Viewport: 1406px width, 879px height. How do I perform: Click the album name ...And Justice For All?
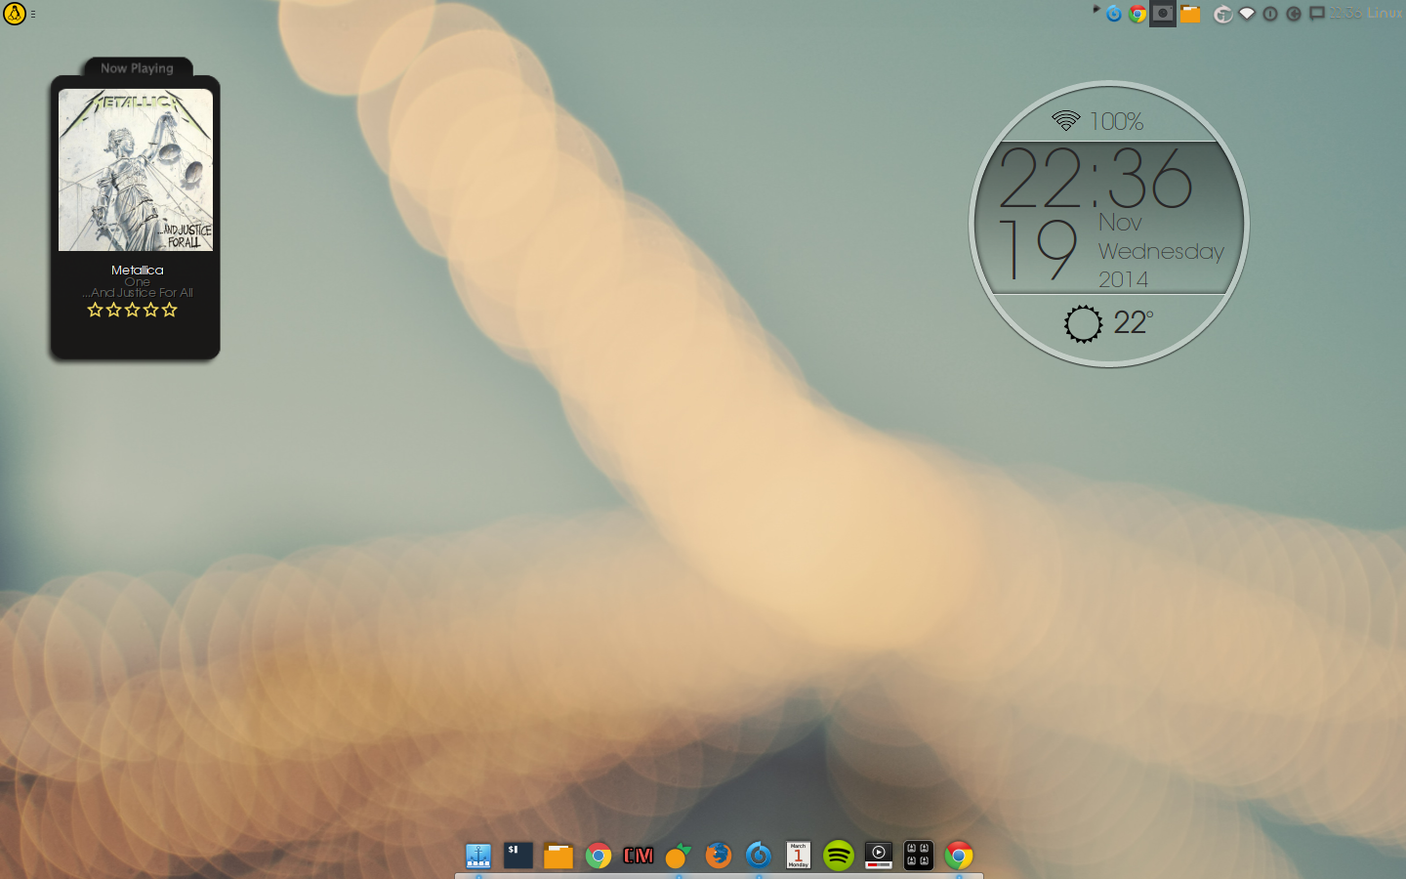137,293
